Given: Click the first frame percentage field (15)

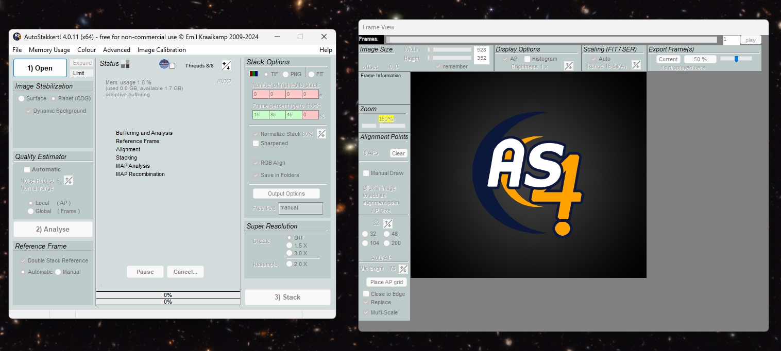Looking at the screenshot, I should 261,115.
